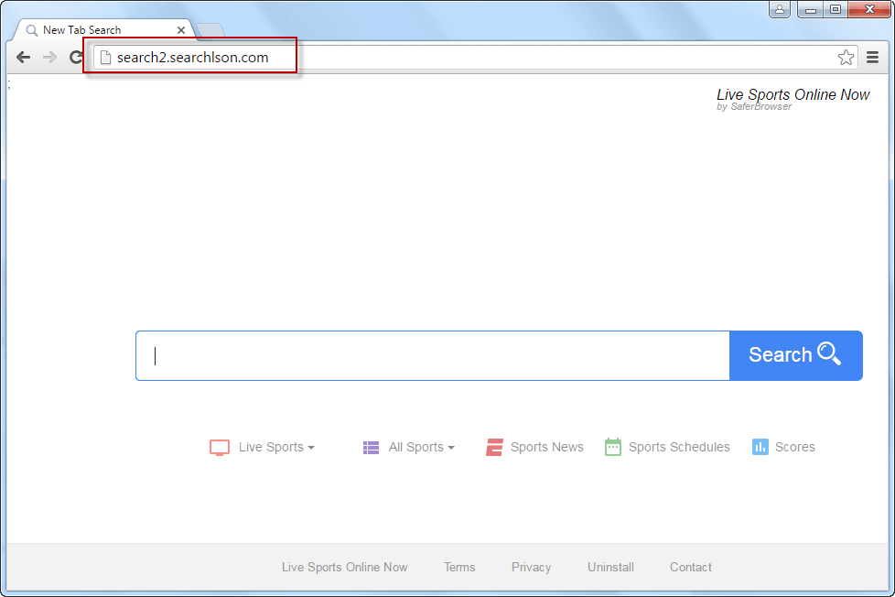Click the Uninstall footer link
The height and width of the screenshot is (597, 895).
click(x=610, y=568)
